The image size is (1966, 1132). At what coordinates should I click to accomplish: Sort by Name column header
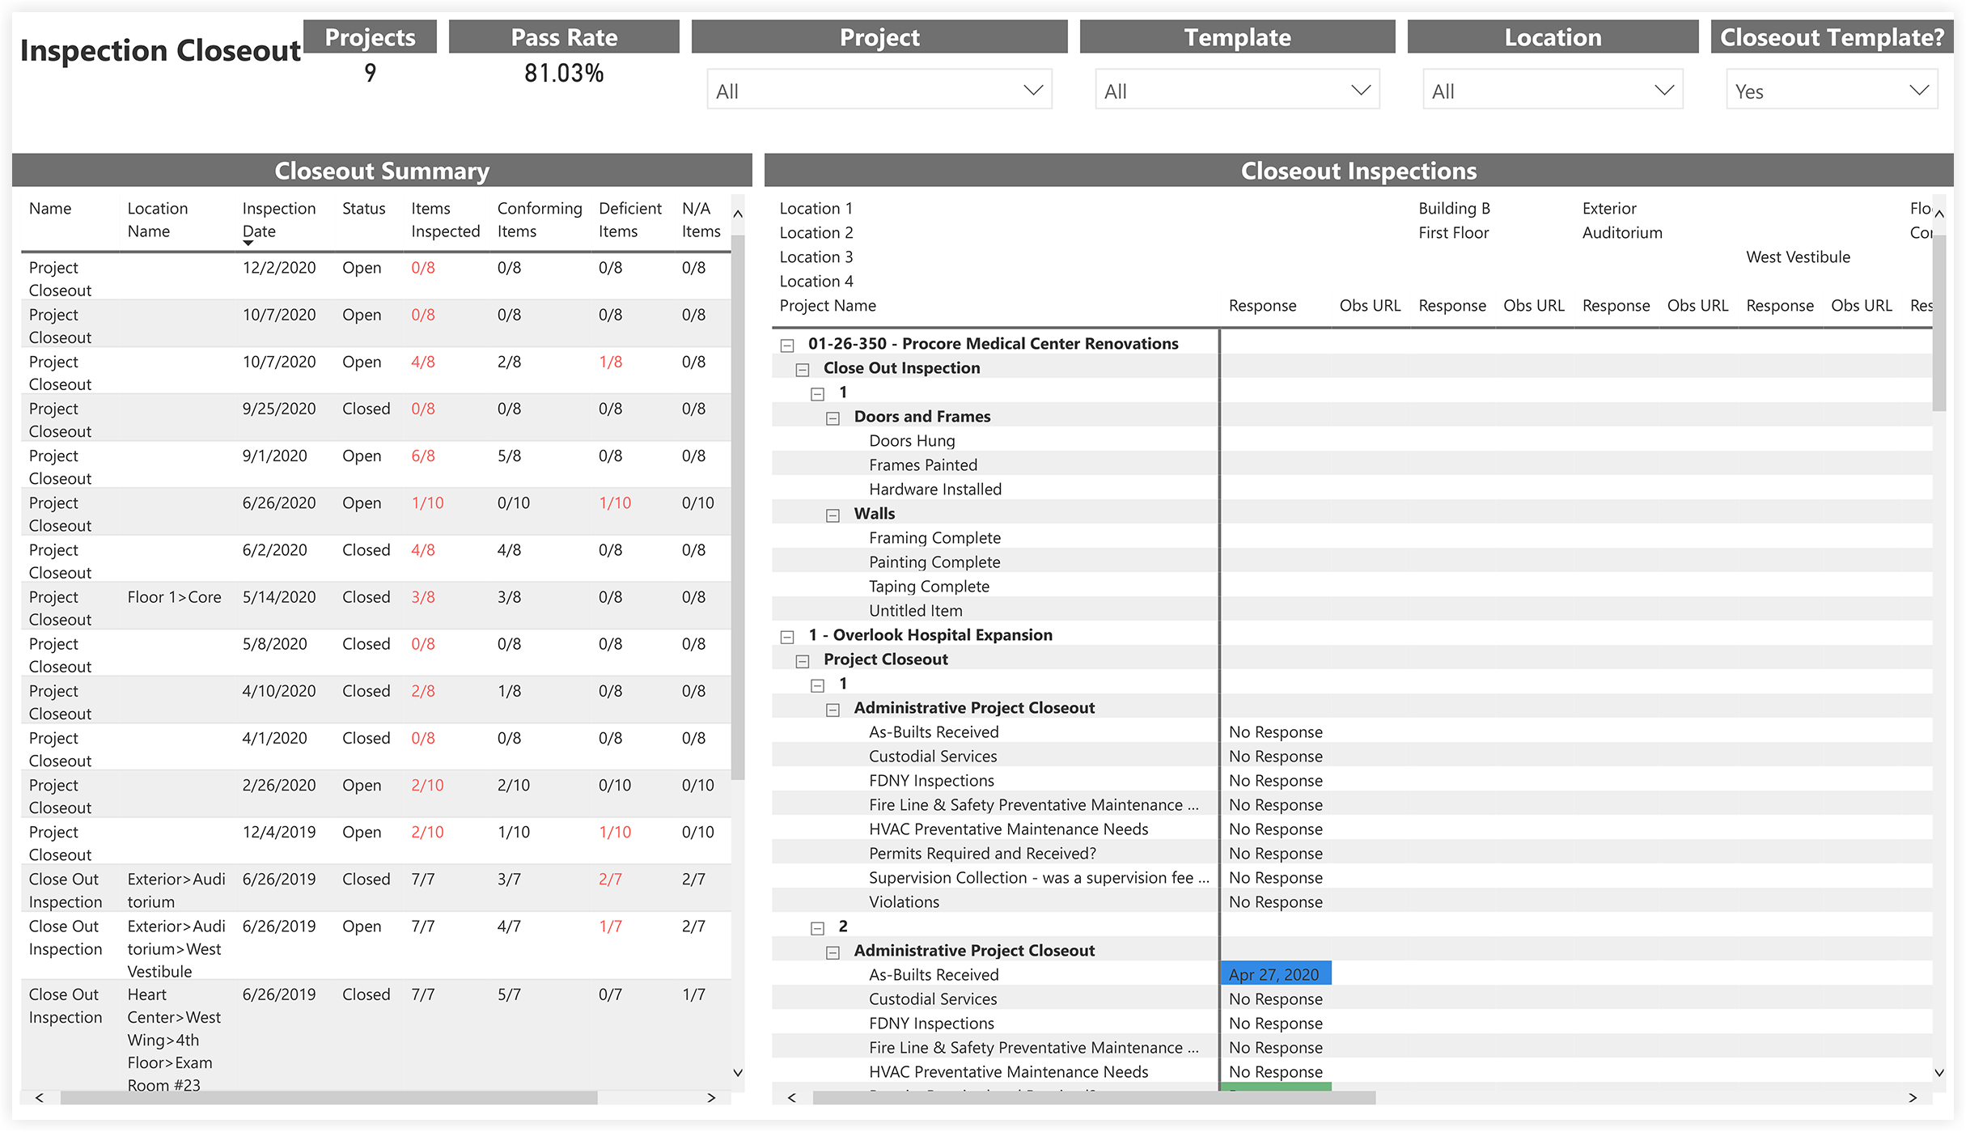click(x=50, y=208)
